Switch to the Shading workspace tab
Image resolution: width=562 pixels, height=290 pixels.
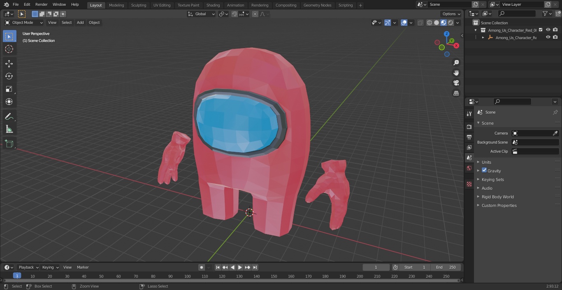pyautogui.click(x=213, y=5)
